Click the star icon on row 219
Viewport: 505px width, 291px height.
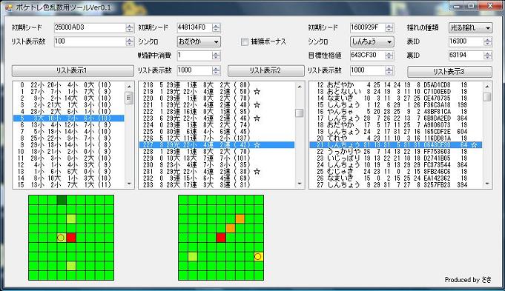257,92
